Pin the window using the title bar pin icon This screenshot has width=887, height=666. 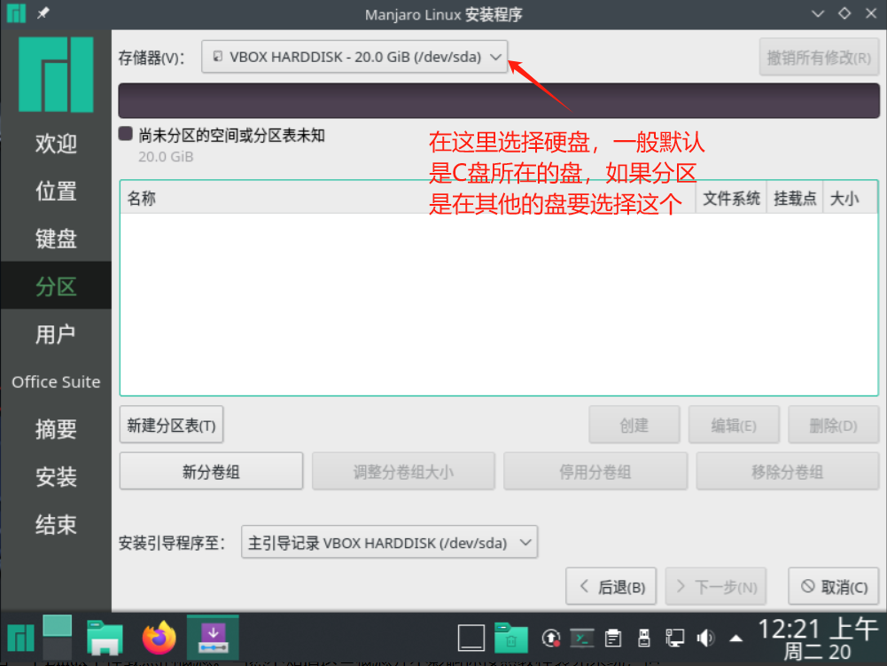click(x=43, y=14)
